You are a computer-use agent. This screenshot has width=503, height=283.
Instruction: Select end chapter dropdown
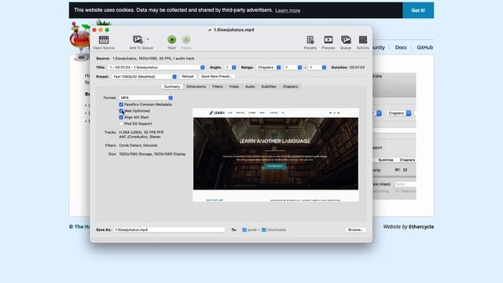coord(318,68)
